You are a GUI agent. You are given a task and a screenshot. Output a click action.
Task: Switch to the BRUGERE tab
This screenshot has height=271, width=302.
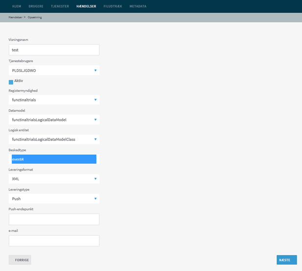[36, 6]
